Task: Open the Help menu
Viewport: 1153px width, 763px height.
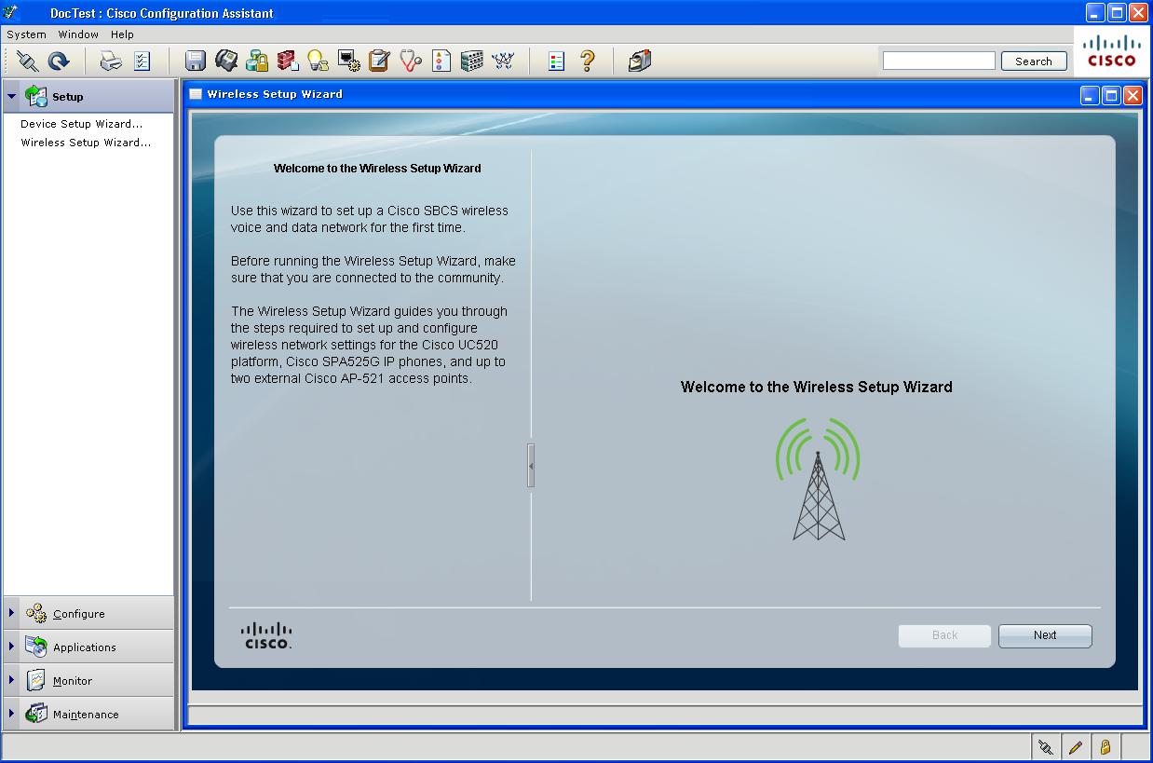Action: 122,34
